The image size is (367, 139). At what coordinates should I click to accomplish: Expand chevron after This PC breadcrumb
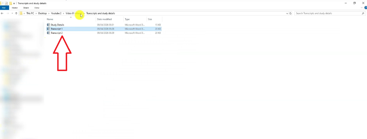[36, 14]
